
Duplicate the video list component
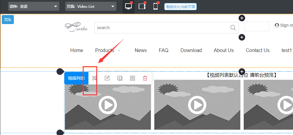point(120,78)
